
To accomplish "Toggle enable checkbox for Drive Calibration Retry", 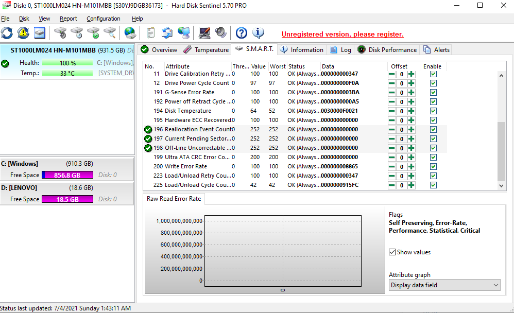I will tap(433, 74).
